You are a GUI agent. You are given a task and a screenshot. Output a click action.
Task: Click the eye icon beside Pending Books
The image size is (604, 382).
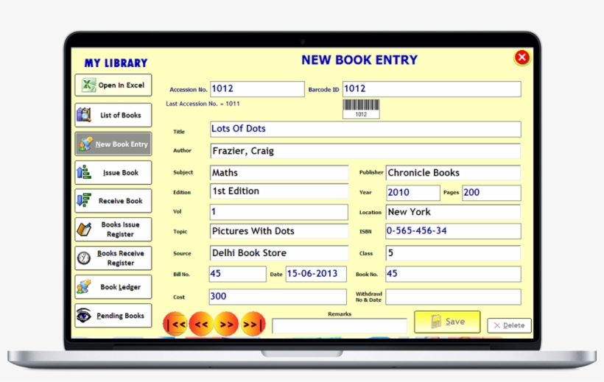pyautogui.click(x=83, y=316)
